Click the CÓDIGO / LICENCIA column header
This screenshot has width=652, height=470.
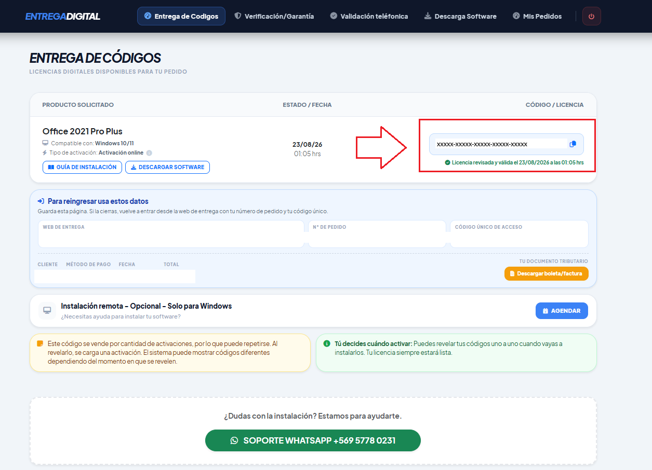pos(554,105)
